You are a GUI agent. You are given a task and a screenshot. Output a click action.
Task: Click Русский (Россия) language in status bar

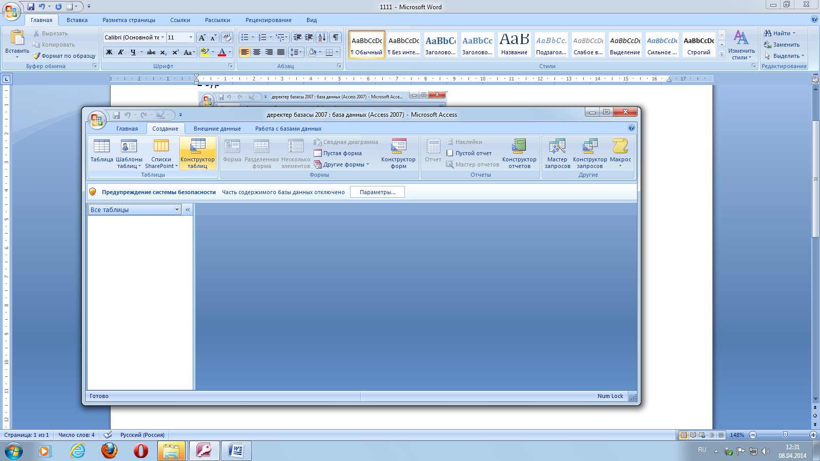[142, 435]
